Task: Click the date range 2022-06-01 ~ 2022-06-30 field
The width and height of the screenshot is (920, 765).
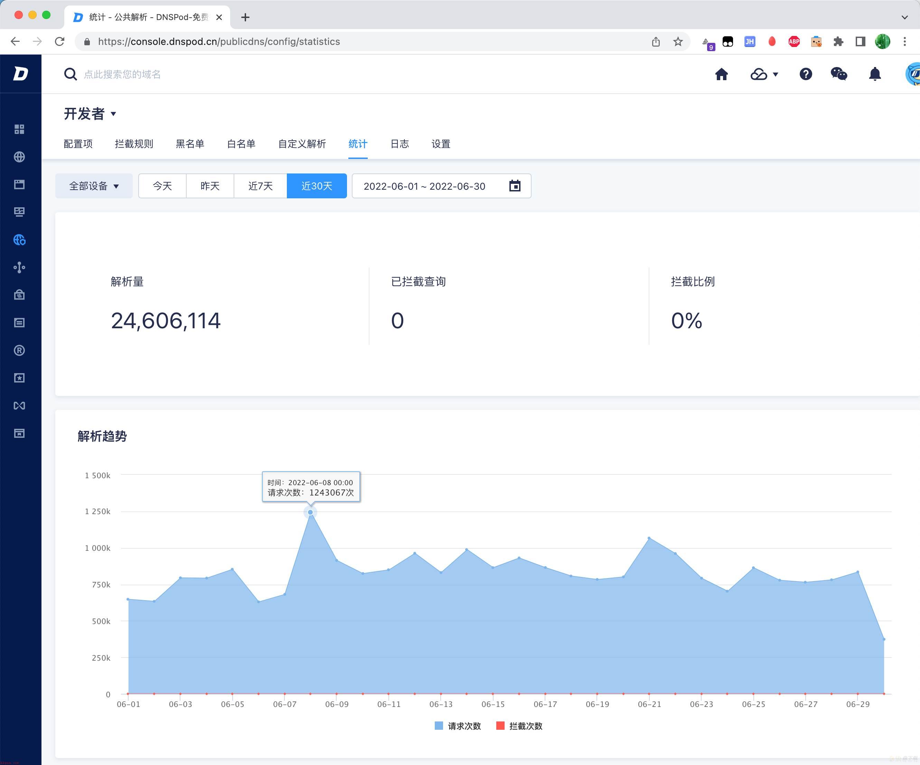Action: pyautogui.click(x=442, y=186)
